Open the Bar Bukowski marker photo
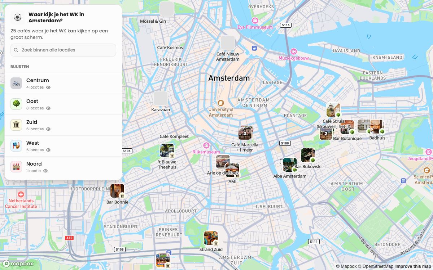This screenshot has width=433, height=270. coord(308,155)
